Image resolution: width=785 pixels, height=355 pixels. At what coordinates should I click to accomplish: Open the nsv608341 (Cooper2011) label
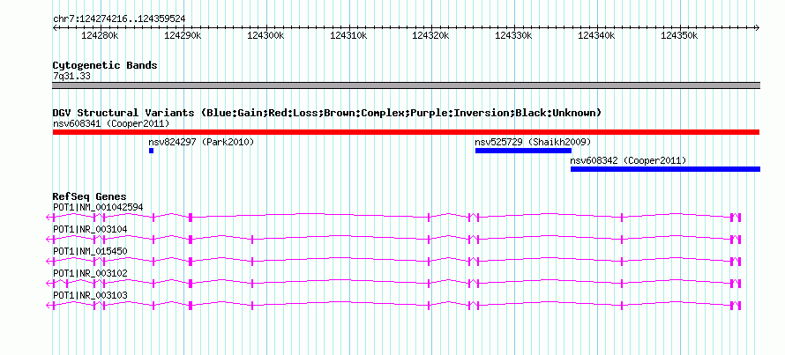[x=111, y=123]
